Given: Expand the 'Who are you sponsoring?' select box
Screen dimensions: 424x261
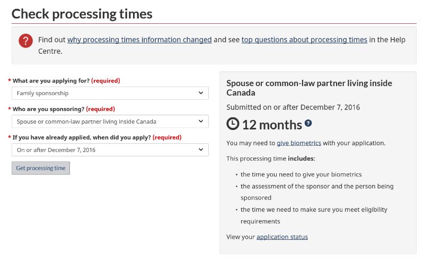Looking at the screenshot, I should (110, 122).
